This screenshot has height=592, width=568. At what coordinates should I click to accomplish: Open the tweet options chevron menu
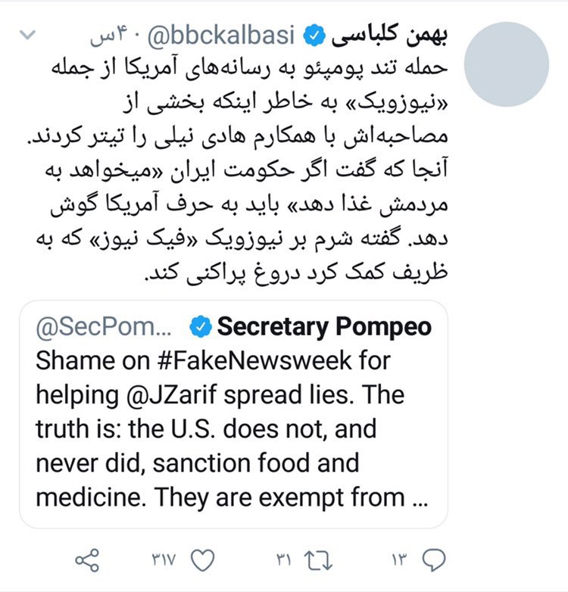pos(27,36)
